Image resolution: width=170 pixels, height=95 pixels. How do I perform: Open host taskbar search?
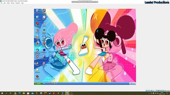tap(6, 93)
